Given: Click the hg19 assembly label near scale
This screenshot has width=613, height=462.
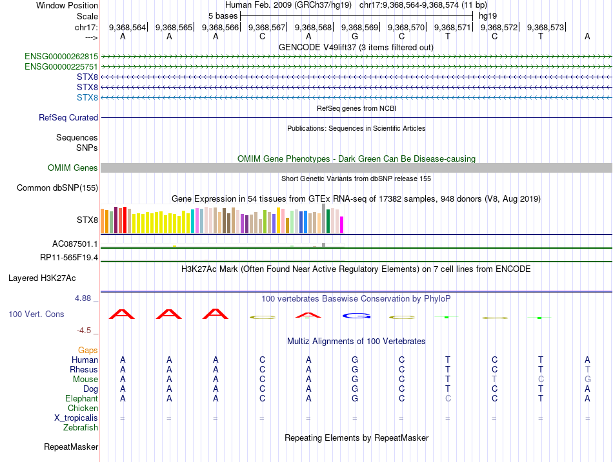Looking at the screenshot, I should tap(488, 16).
